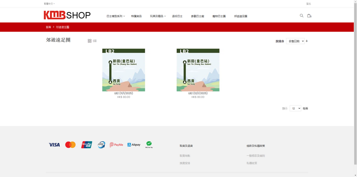Switch to list view icon
This screenshot has height=177, width=357.
[95, 41]
